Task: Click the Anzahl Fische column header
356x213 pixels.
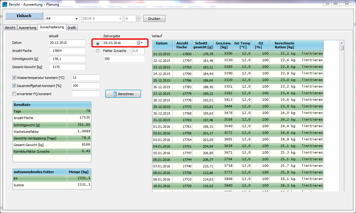Action: (x=183, y=45)
